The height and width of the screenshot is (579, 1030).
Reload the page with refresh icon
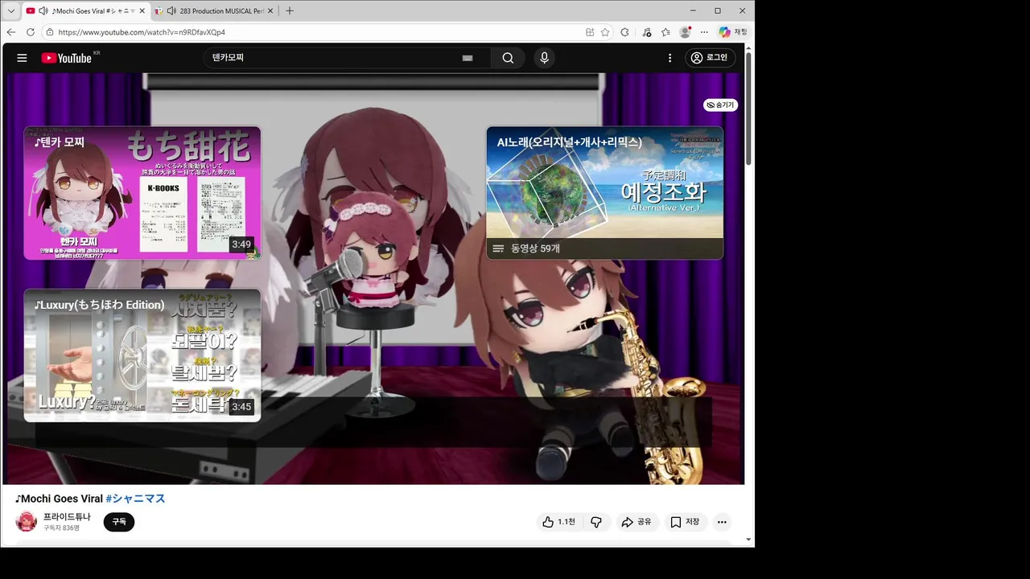(31, 32)
